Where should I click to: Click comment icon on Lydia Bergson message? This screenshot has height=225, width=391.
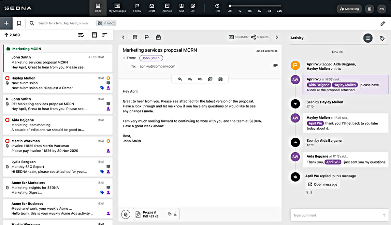tap(108, 166)
